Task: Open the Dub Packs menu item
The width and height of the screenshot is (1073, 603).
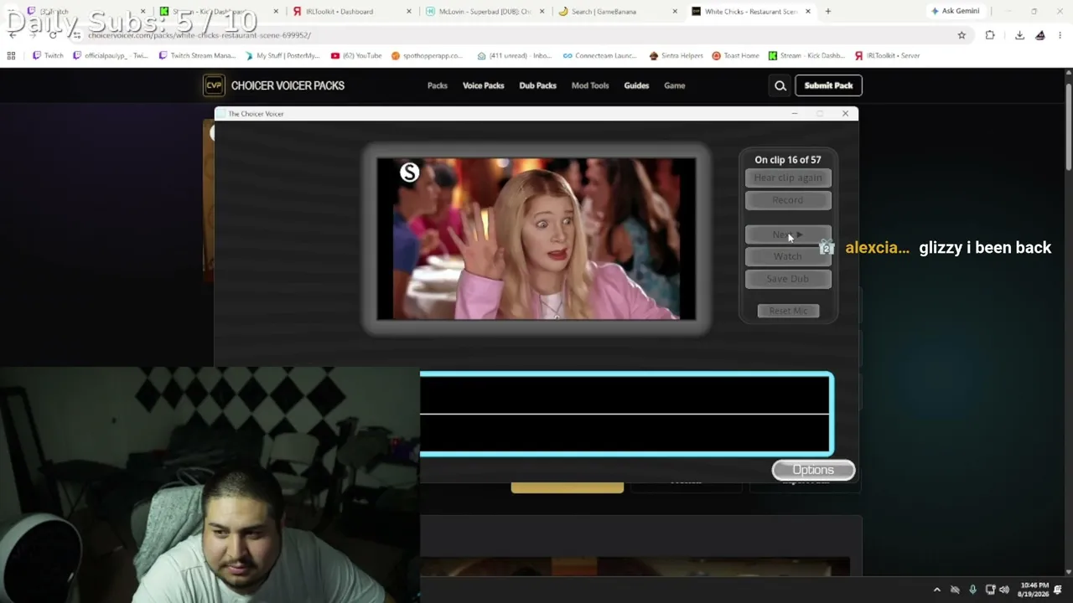Action: [538, 85]
